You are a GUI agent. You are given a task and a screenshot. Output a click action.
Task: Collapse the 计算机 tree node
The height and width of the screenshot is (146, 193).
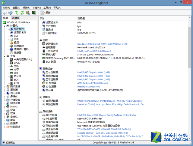pyautogui.click(x=5, y=26)
